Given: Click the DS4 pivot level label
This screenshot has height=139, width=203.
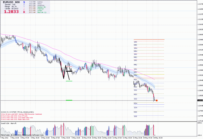Looking at the screenshot, I should click(x=135, y=108).
